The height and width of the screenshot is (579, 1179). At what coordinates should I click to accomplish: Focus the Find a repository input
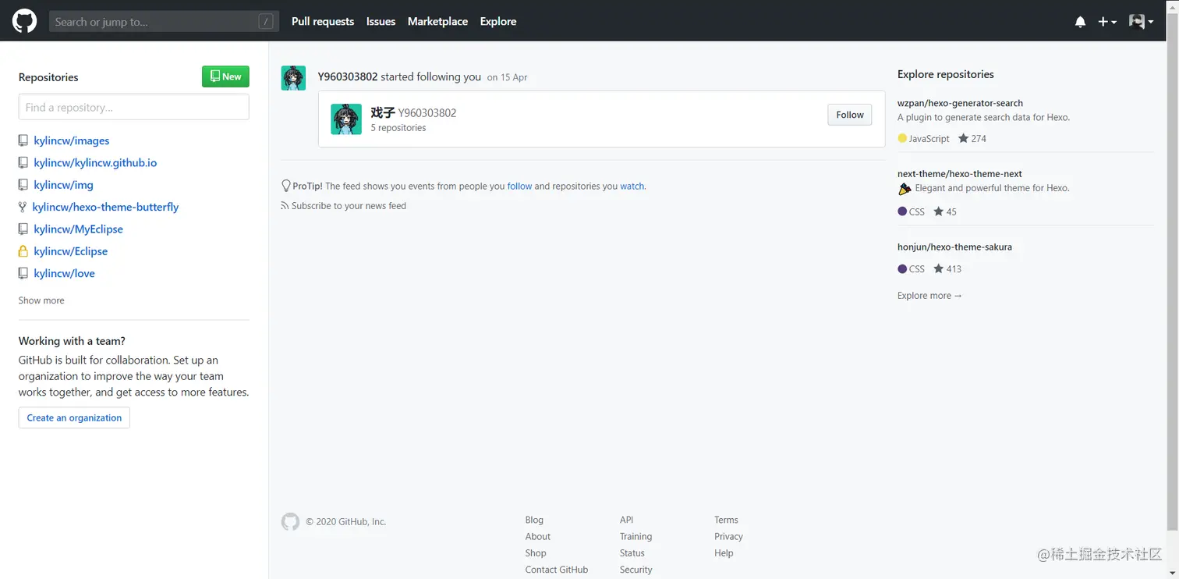pyautogui.click(x=133, y=107)
